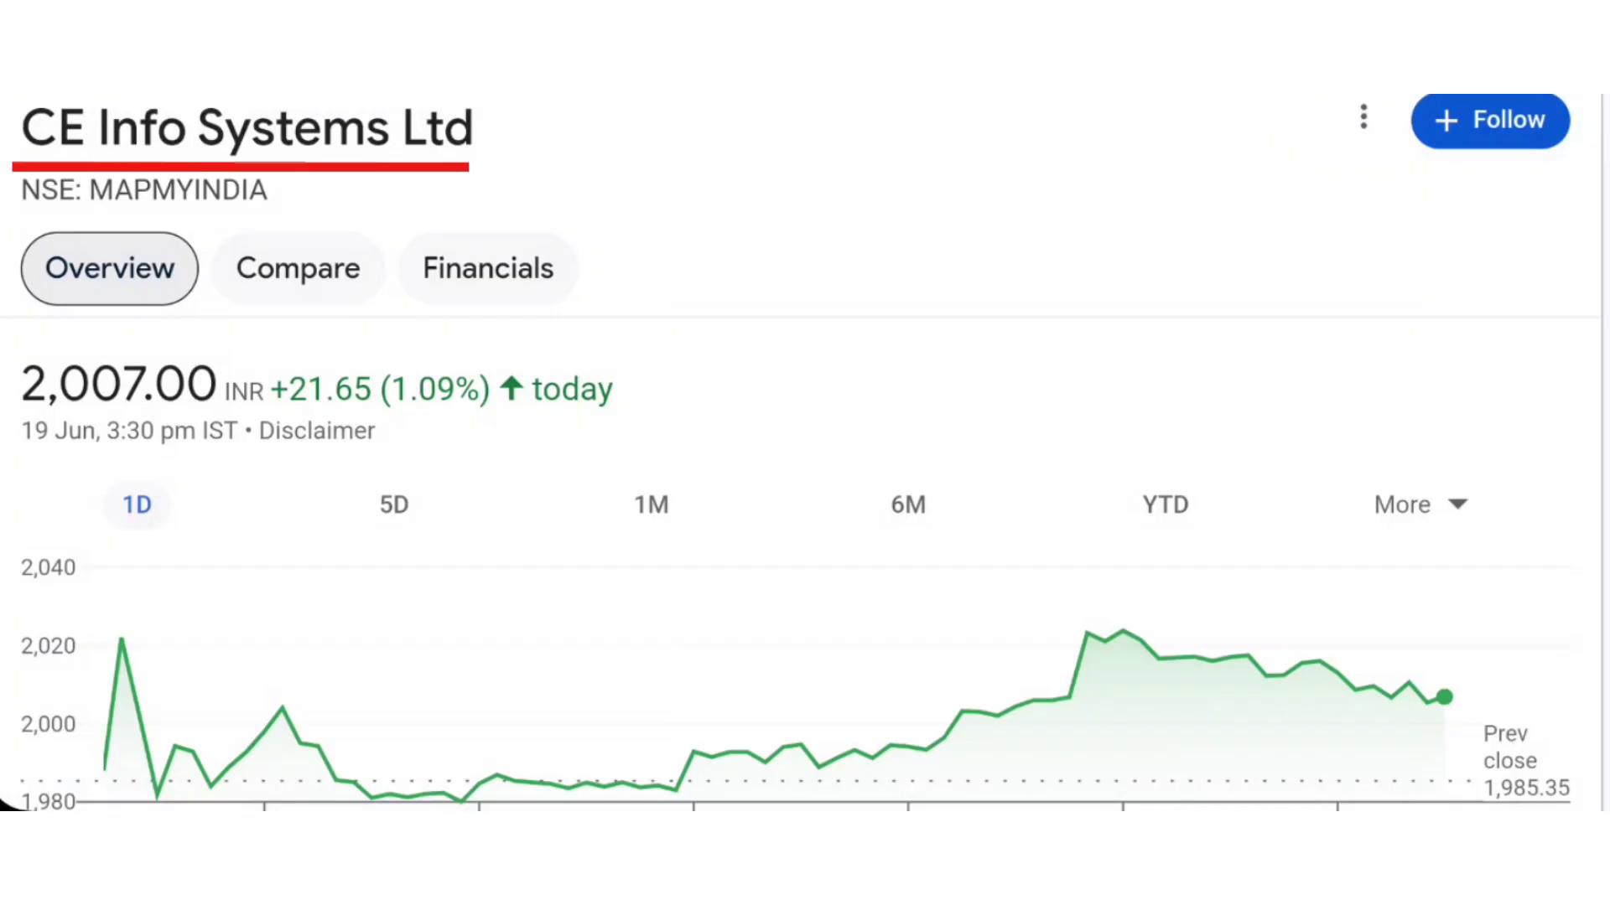Viewport: 1610px width, 905px height.
Task: Click the plus icon inside Follow button
Action: [1446, 121]
